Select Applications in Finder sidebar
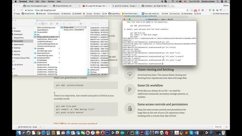 (23, 45)
